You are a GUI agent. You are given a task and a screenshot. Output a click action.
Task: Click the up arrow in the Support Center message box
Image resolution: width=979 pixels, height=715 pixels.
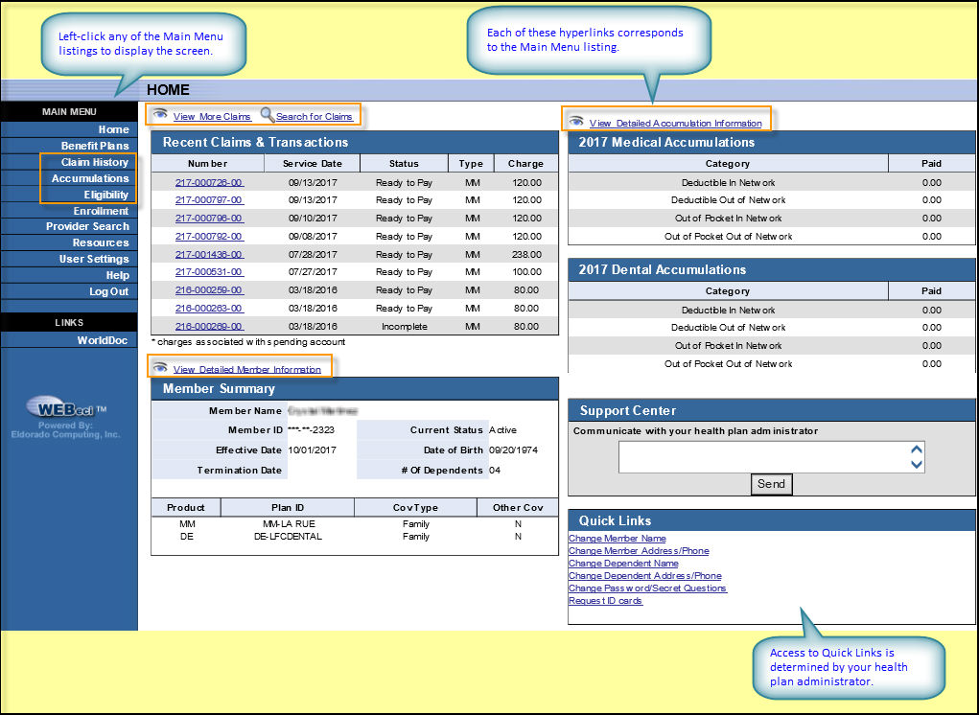(x=916, y=450)
